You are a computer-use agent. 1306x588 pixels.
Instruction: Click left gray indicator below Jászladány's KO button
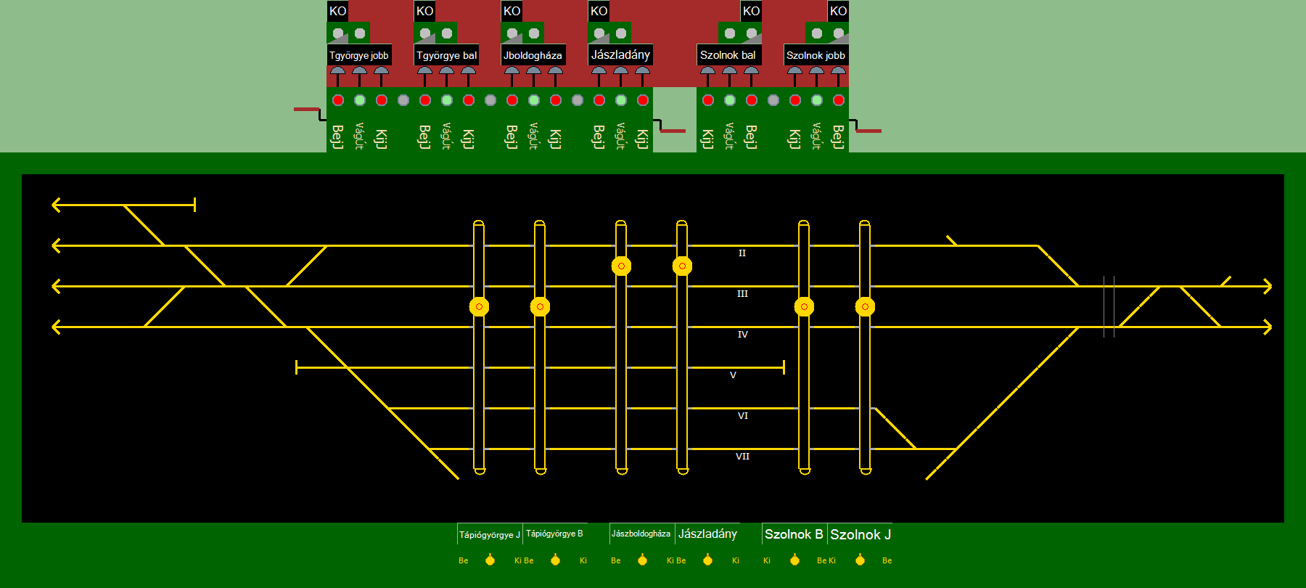(x=599, y=33)
